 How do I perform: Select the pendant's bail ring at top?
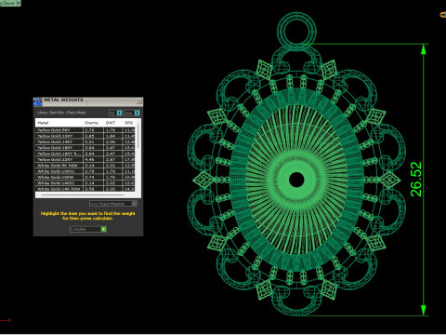[296, 31]
